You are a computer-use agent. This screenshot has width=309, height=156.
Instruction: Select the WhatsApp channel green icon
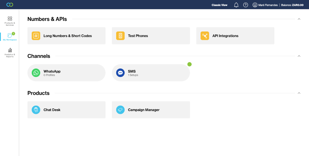36,73
